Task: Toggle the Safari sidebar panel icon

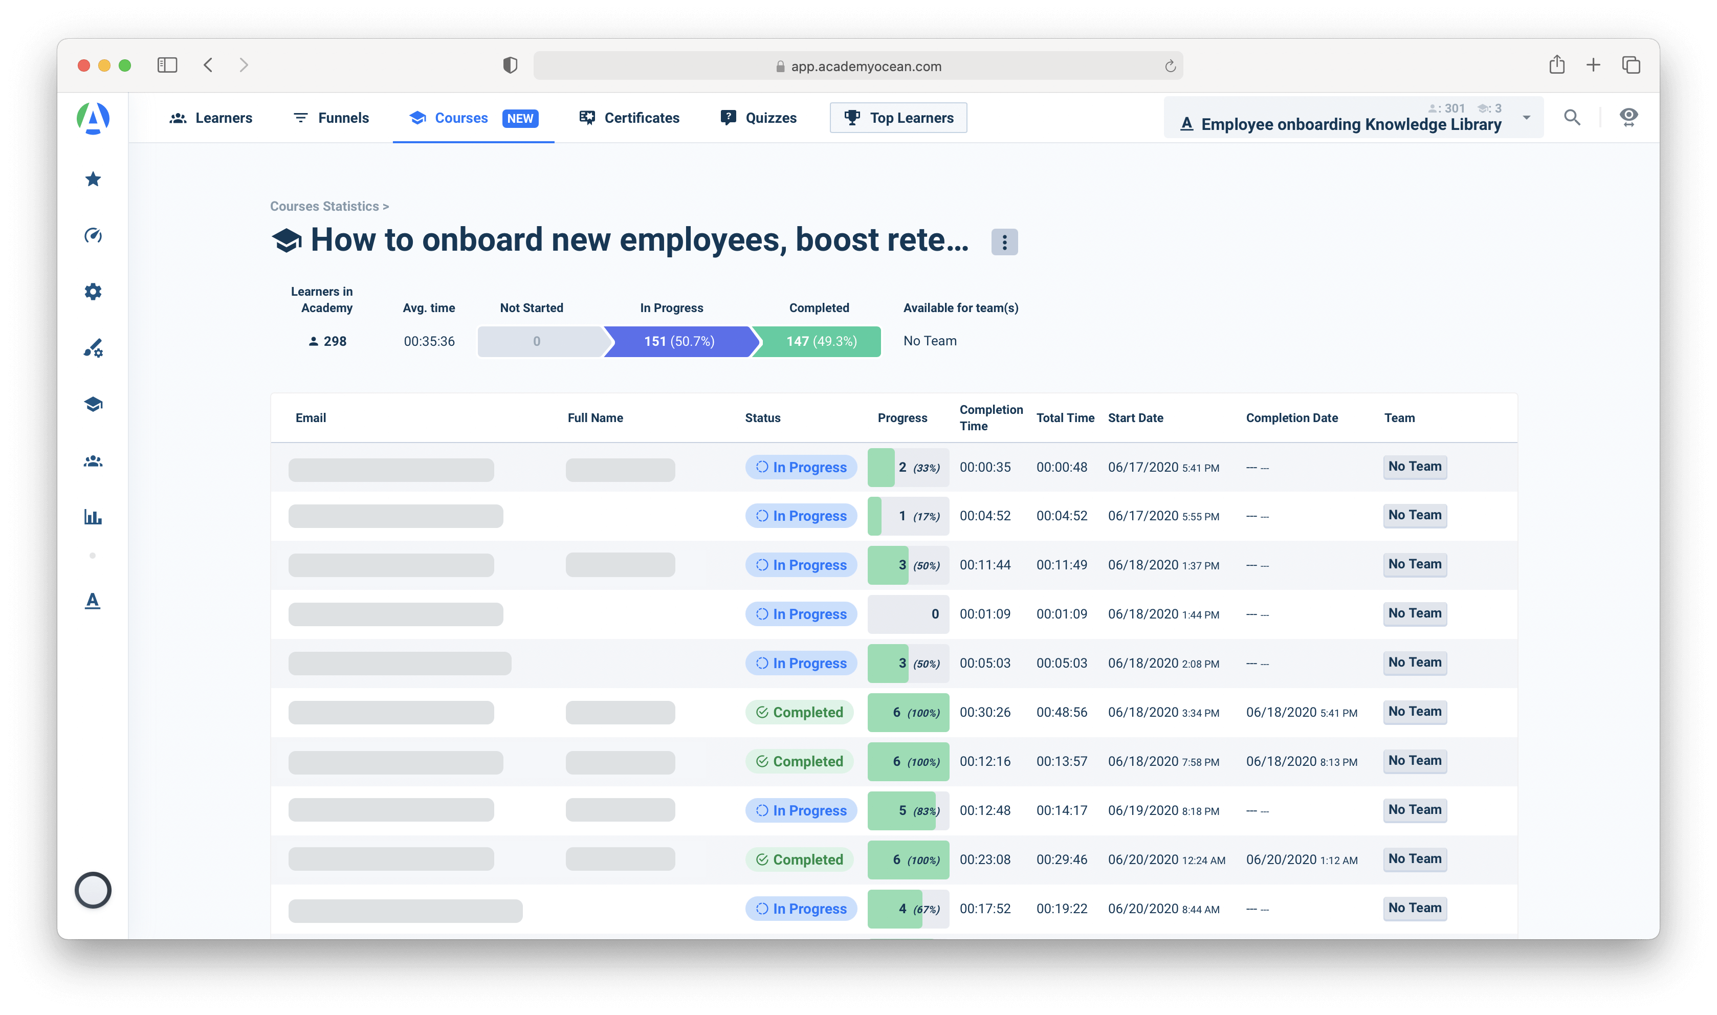Action: click(x=167, y=65)
